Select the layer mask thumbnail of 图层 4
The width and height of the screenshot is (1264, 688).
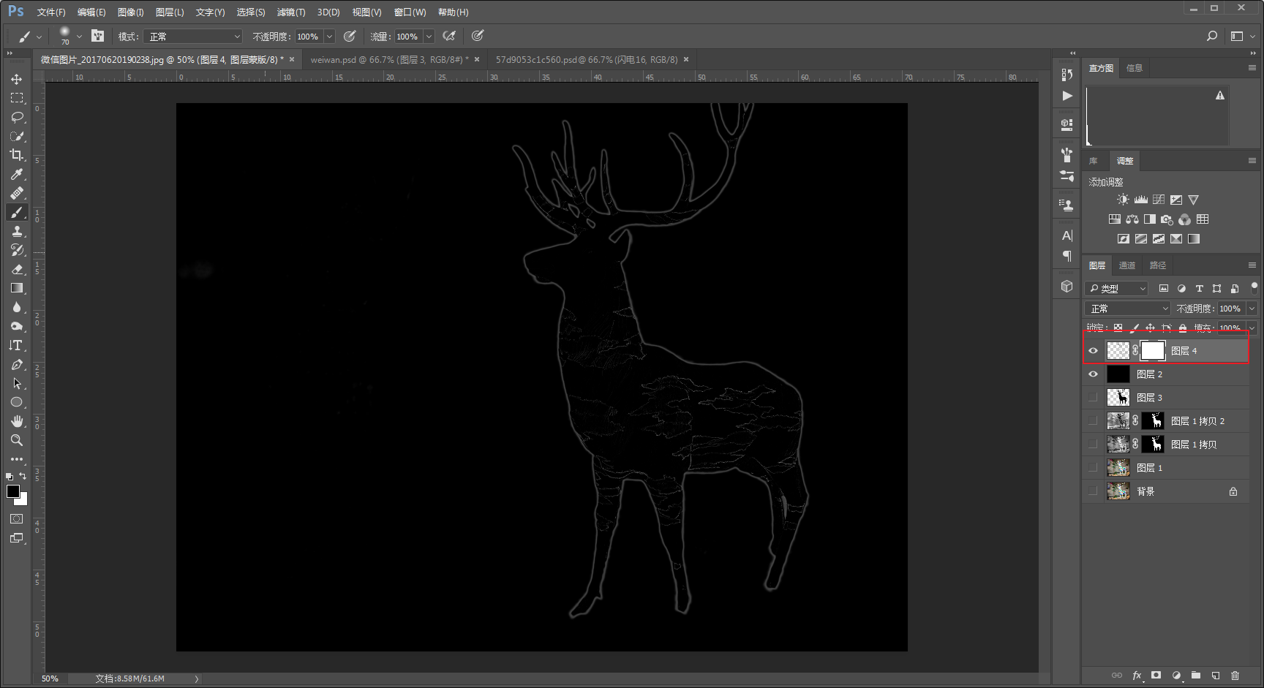pyautogui.click(x=1153, y=351)
